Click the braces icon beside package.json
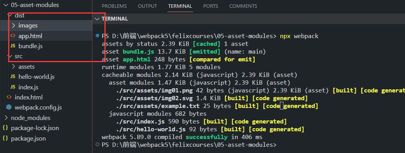Screen dimensions: 405x153 5,138
